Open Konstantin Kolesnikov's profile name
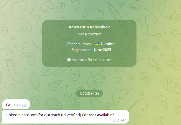The height and width of the screenshot is (125, 181). [x=89, y=27]
